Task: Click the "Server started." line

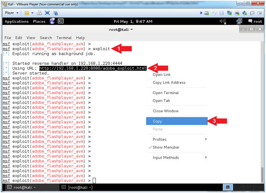Action: (x=31, y=73)
